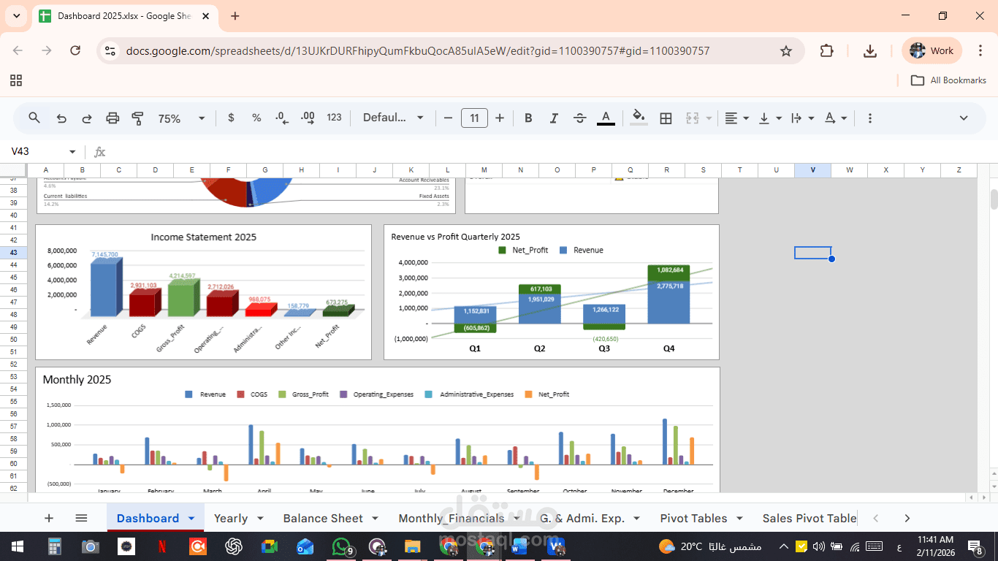Open the browser extensions menu
This screenshot has height=561, width=998.
[x=826, y=50]
